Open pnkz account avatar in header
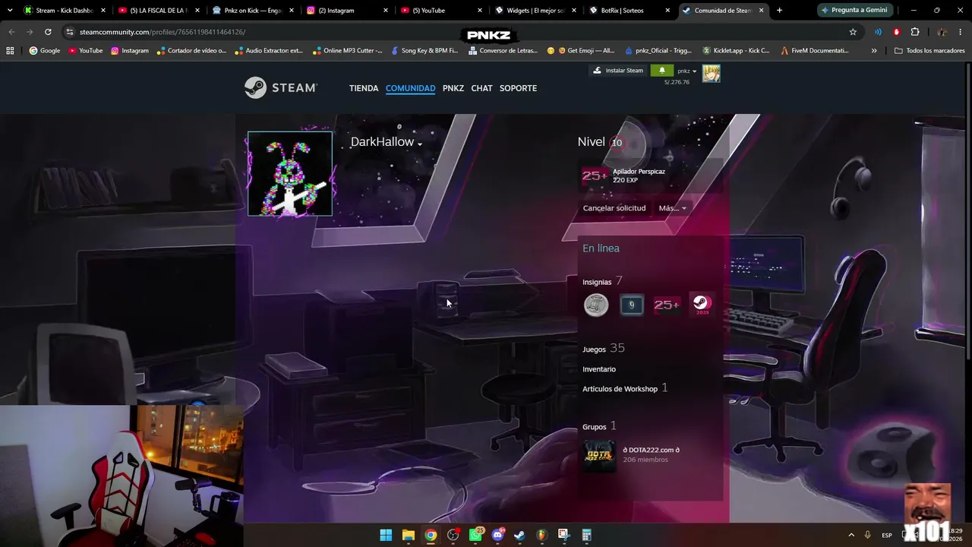The width and height of the screenshot is (972, 547). (711, 74)
